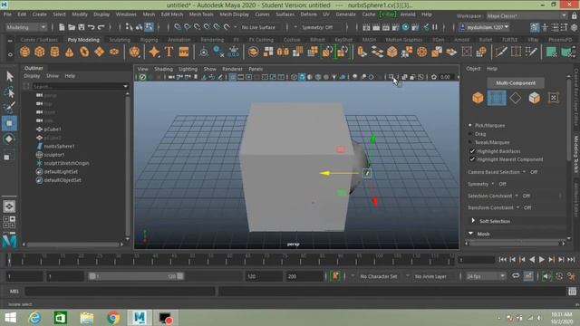
Task: Create a polygon torus from shelf
Action: (x=84, y=52)
